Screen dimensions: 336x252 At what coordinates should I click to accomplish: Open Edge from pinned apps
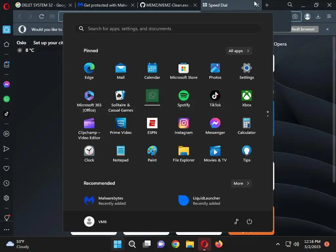89,71
